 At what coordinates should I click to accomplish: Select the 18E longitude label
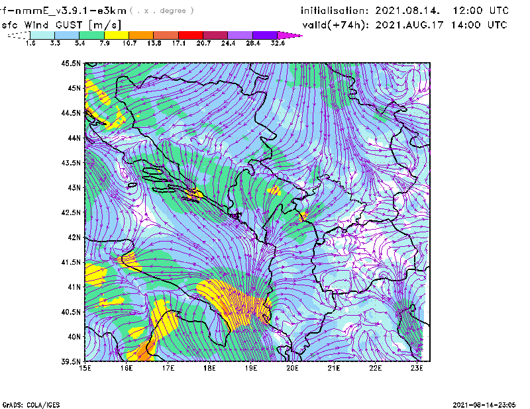pos(209,368)
